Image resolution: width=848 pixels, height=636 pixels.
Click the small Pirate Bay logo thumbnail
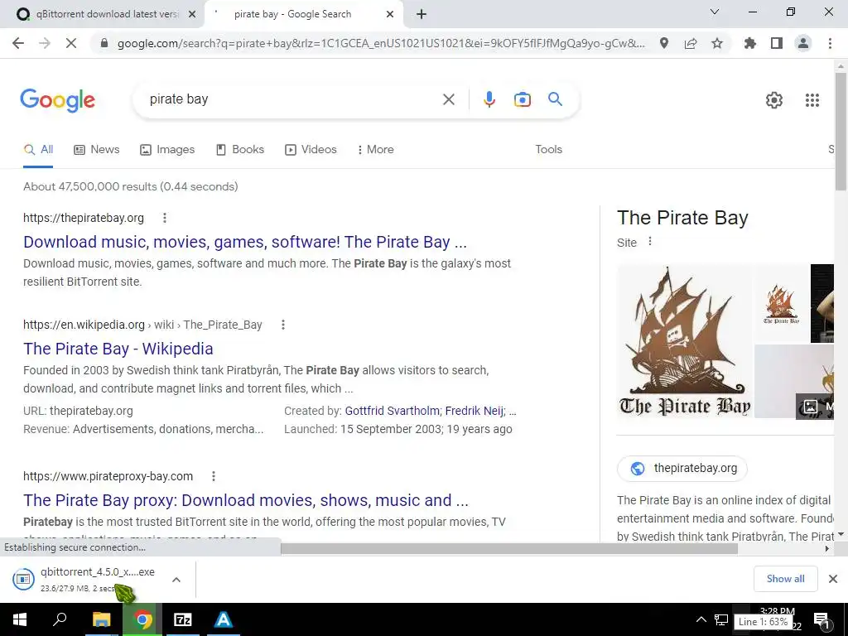point(781,303)
